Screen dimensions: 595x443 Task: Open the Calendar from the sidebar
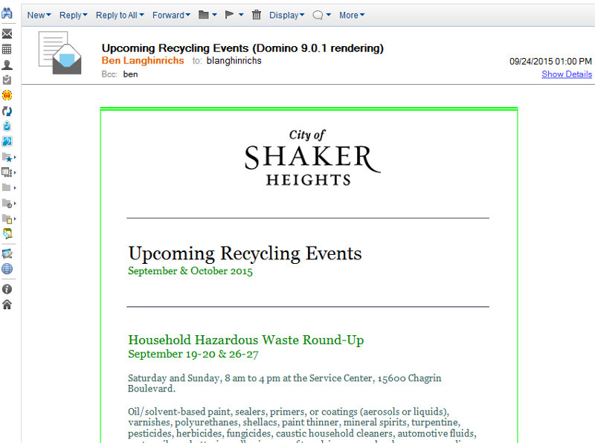[x=7, y=49]
